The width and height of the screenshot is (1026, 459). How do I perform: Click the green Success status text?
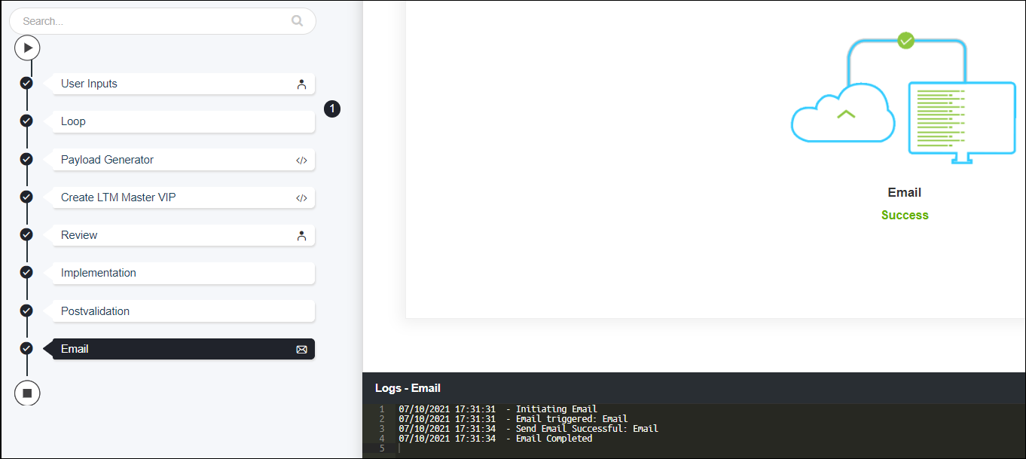pos(905,215)
